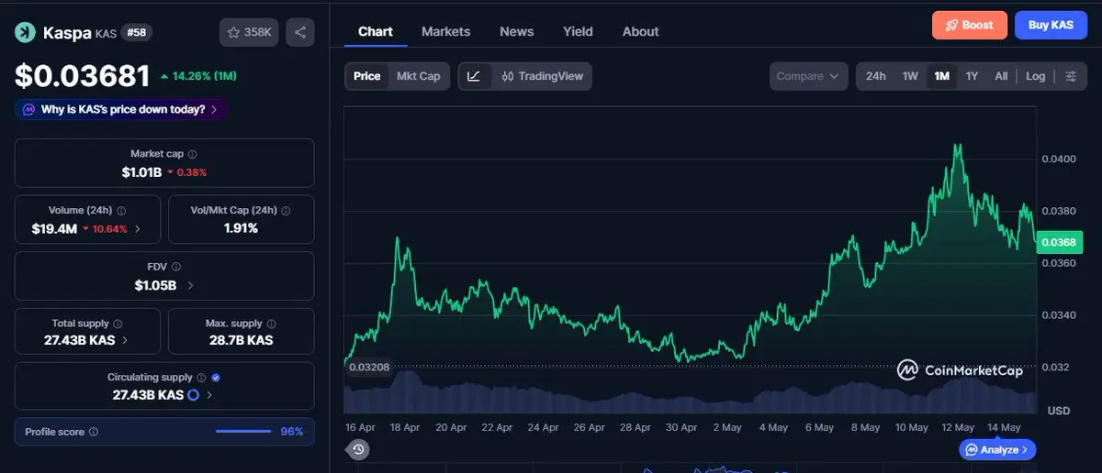The height and width of the screenshot is (473, 1102).
Task: Click the info icon beside FDV
Action: 176,267
